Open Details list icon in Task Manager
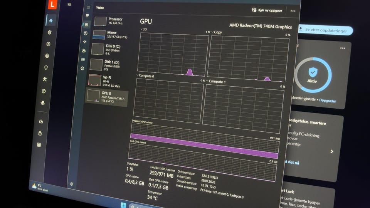370x208 pixels. tap(83, 59)
